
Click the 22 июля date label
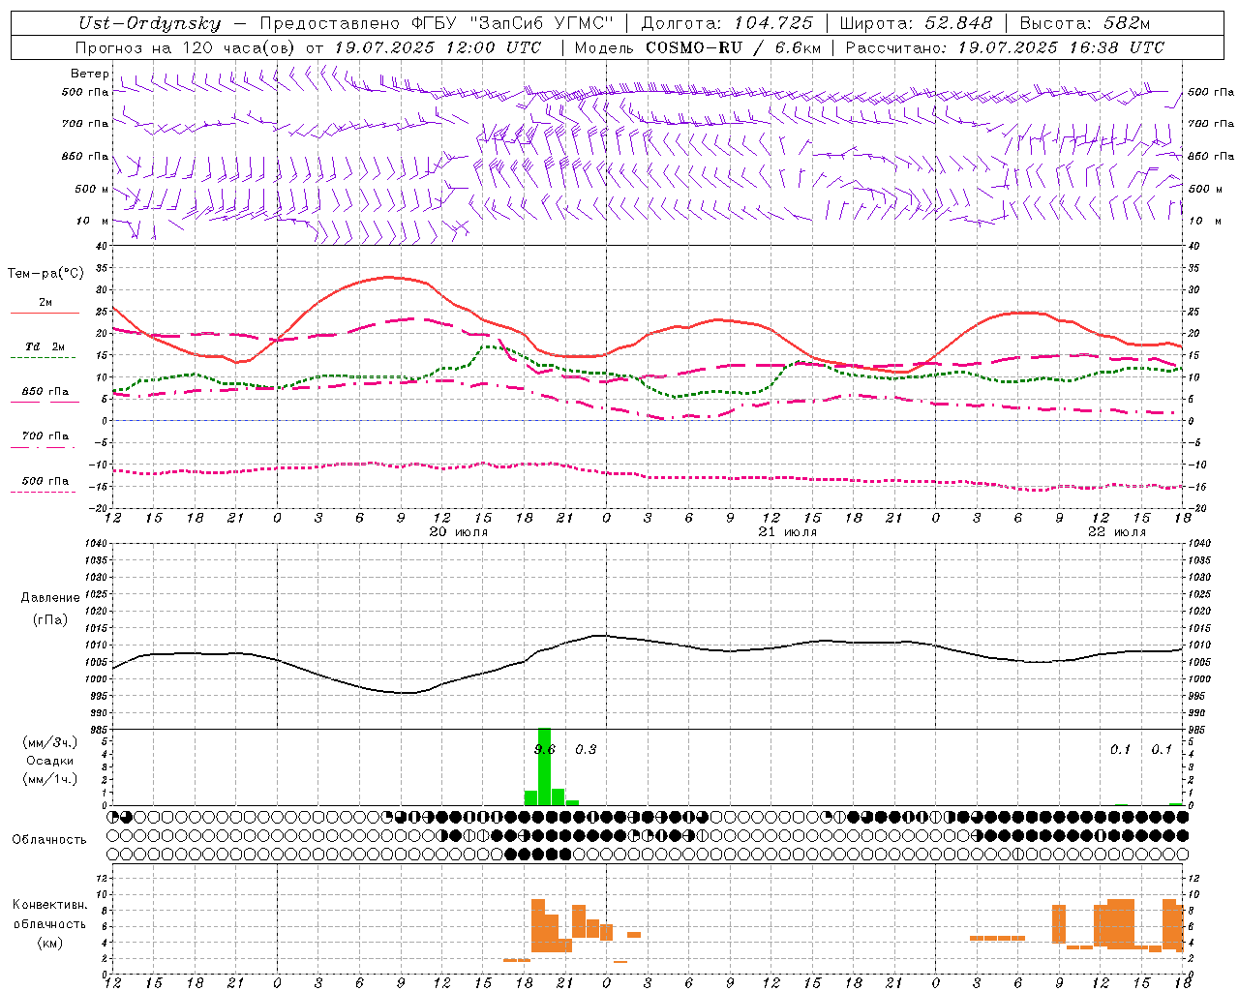[1116, 532]
